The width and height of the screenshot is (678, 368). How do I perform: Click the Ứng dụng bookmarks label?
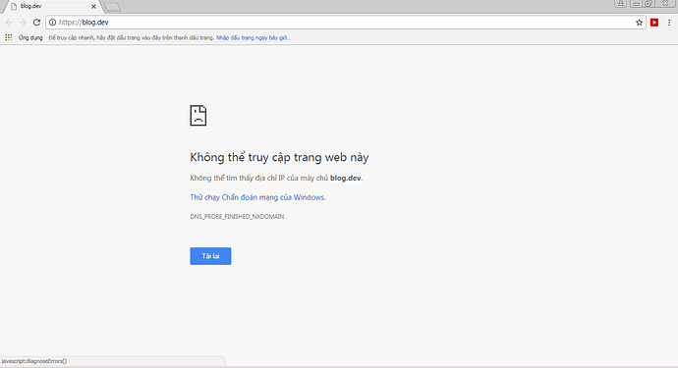[30, 38]
